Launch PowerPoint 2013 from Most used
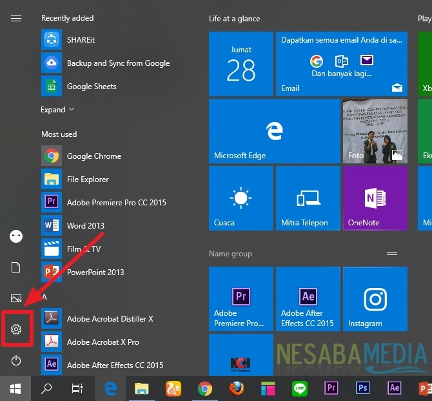432x401 pixels. (x=110, y=272)
